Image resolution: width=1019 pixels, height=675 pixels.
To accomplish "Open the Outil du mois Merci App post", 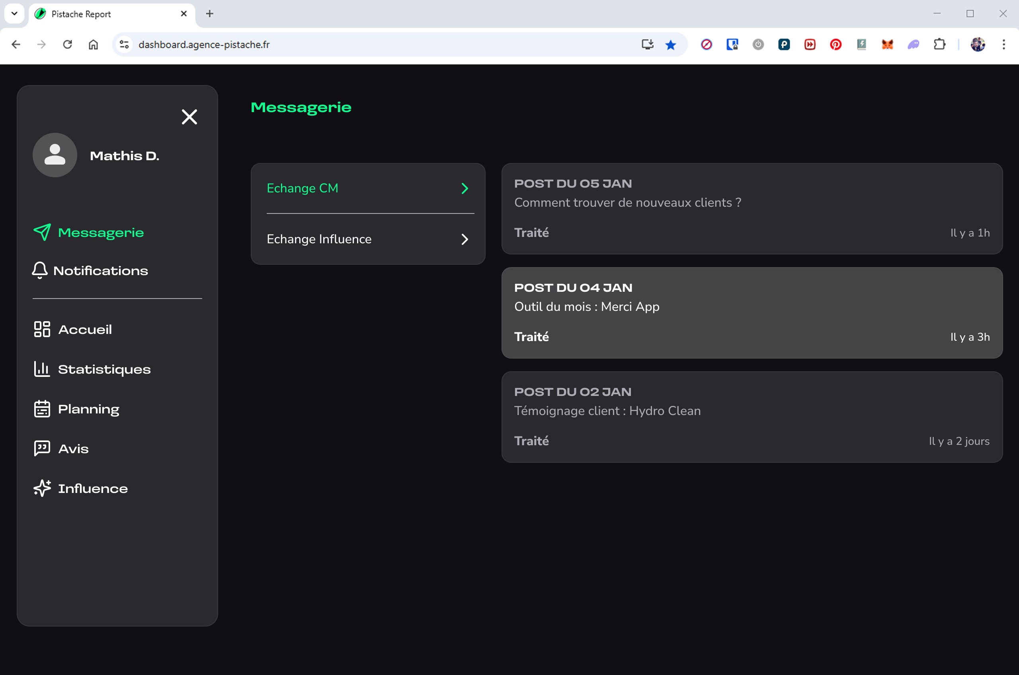I will pyautogui.click(x=752, y=313).
